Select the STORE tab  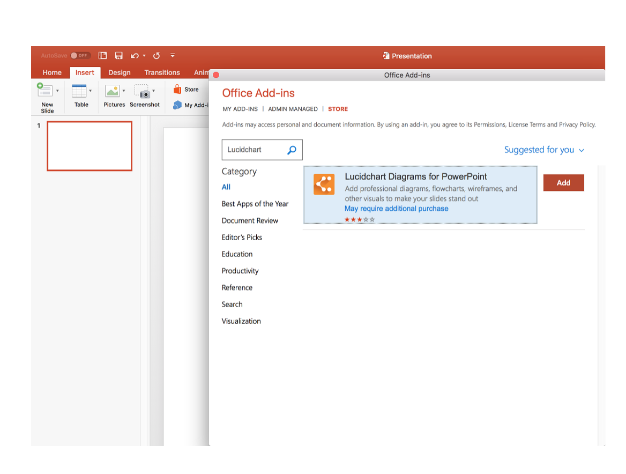338,109
